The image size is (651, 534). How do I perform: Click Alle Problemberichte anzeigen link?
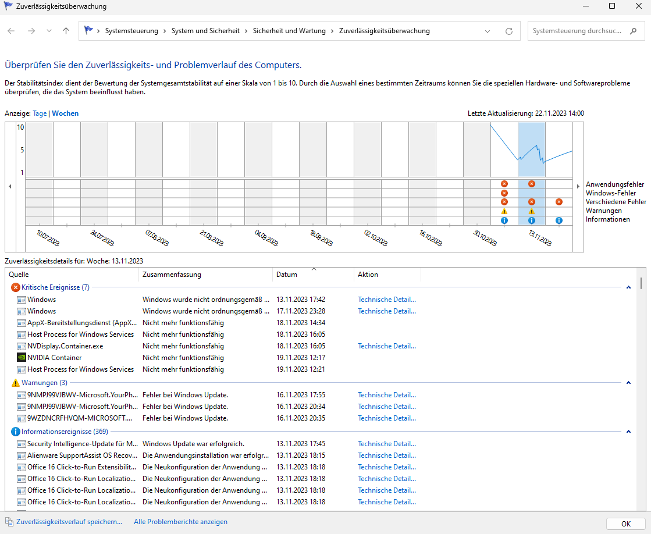coord(180,522)
